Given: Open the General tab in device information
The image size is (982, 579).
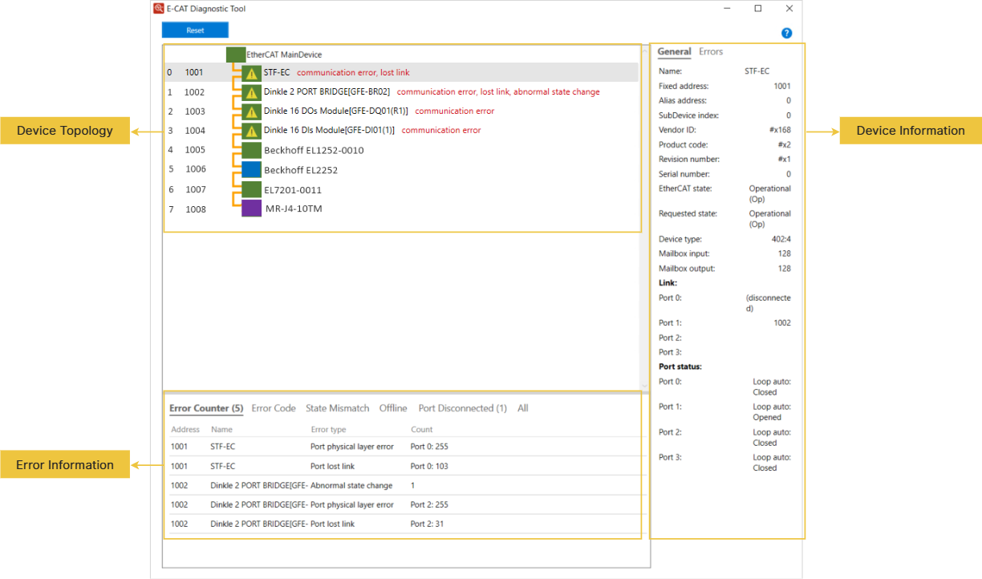Looking at the screenshot, I should coord(674,52).
